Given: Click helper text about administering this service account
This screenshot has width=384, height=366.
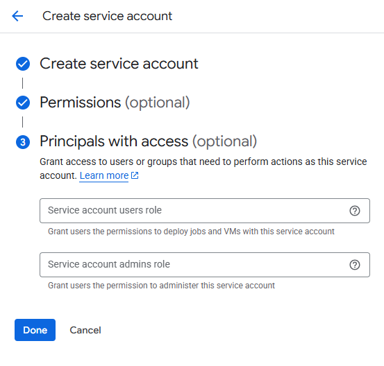Looking at the screenshot, I should [161, 286].
